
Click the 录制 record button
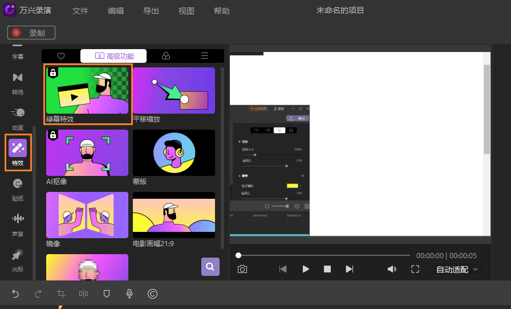pyautogui.click(x=31, y=33)
